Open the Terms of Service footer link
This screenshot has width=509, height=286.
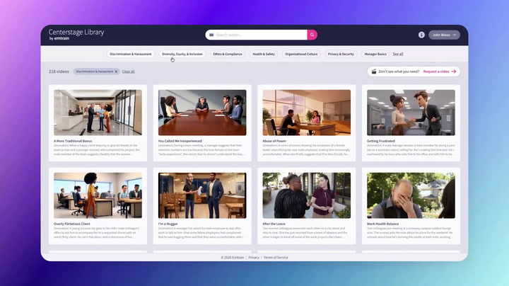(x=276, y=258)
